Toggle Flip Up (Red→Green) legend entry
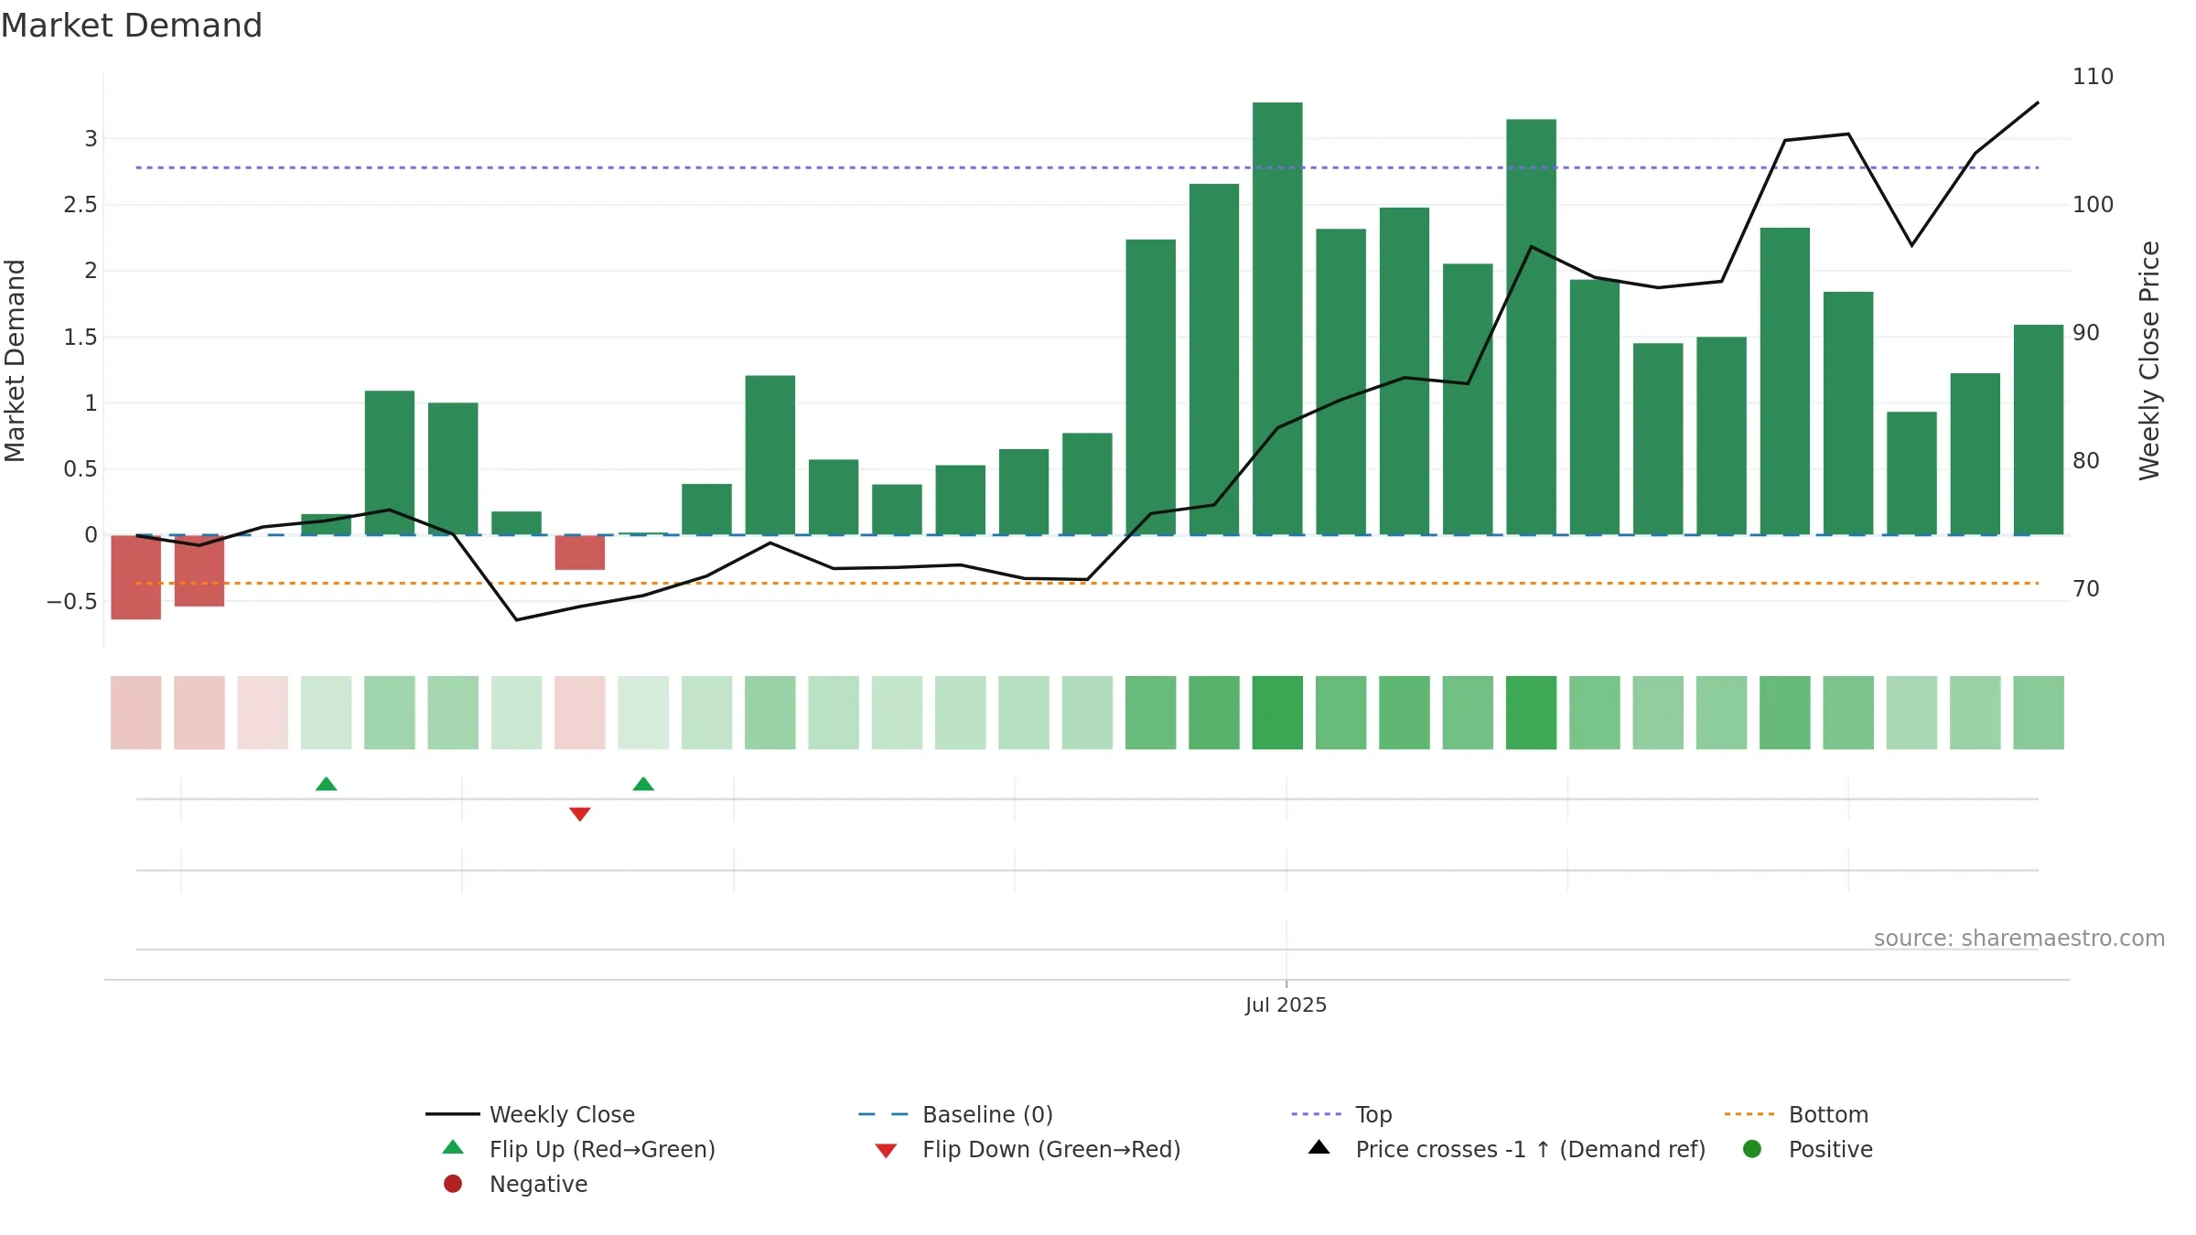This screenshot has height=1235, width=2196. click(578, 1149)
